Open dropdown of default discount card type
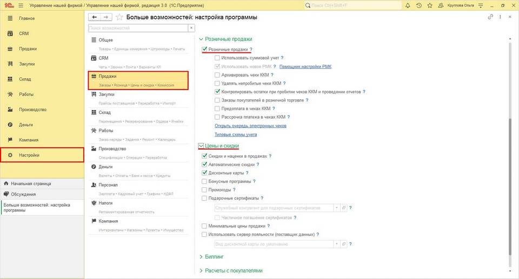The image size is (519, 279). coord(337,244)
